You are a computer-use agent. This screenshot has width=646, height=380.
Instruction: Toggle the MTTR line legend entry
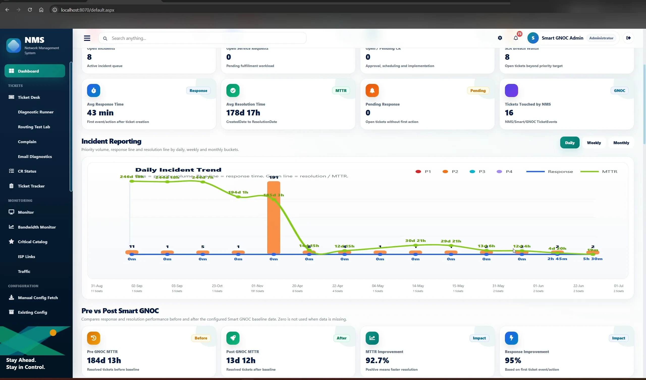(x=599, y=172)
